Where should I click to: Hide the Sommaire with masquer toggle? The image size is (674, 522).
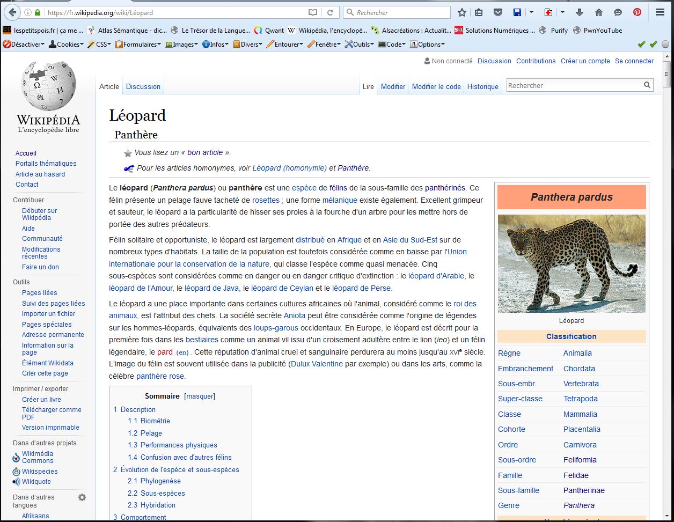pyautogui.click(x=199, y=396)
